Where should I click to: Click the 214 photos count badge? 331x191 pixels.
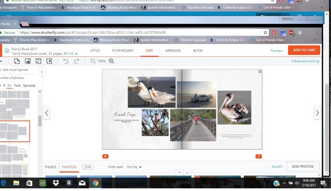[87, 167]
